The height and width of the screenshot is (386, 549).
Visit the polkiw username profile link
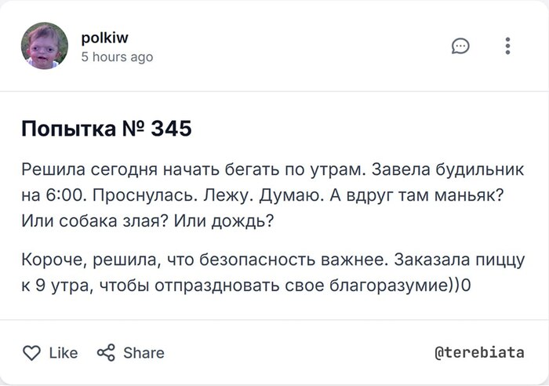tap(100, 38)
